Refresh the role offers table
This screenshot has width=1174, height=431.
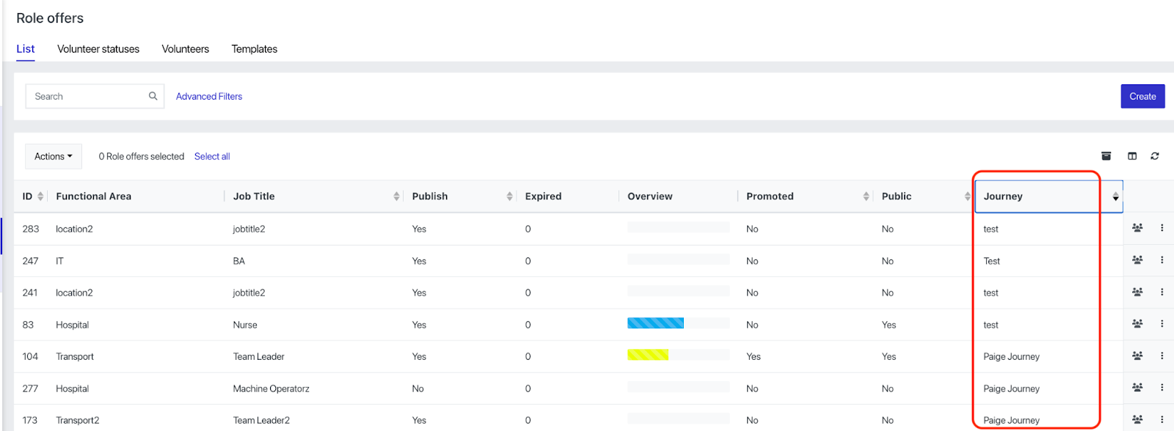[1155, 156]
